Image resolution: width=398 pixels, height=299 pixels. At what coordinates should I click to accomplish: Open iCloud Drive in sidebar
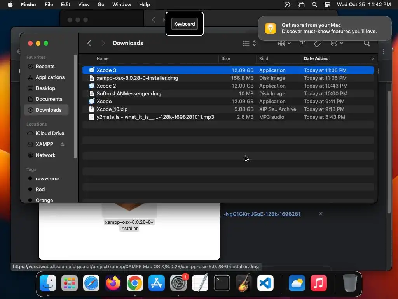pyautogui.click(x=46, y=133)
